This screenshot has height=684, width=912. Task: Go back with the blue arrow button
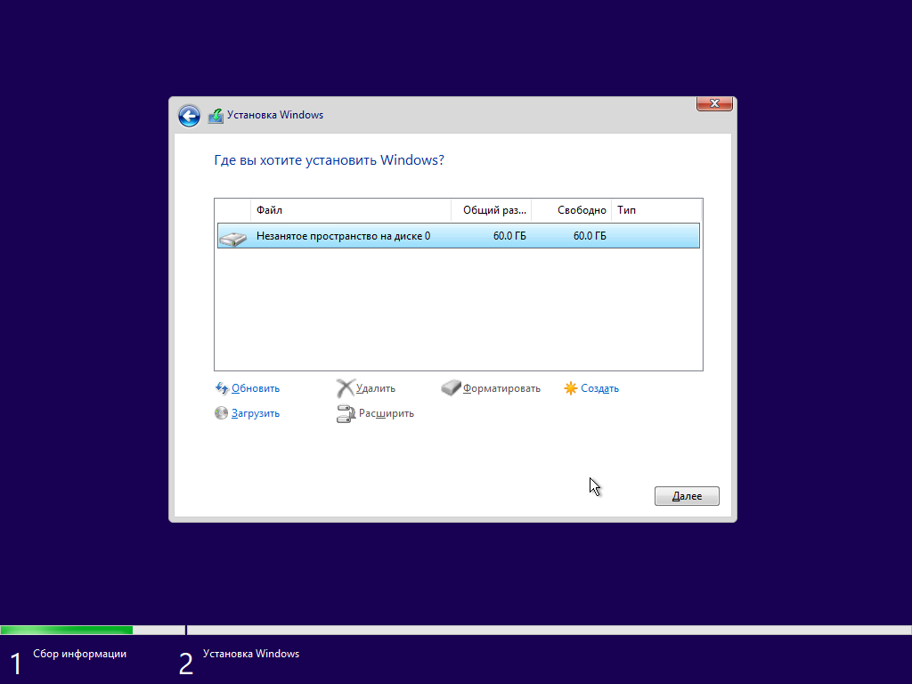(189, 116)
